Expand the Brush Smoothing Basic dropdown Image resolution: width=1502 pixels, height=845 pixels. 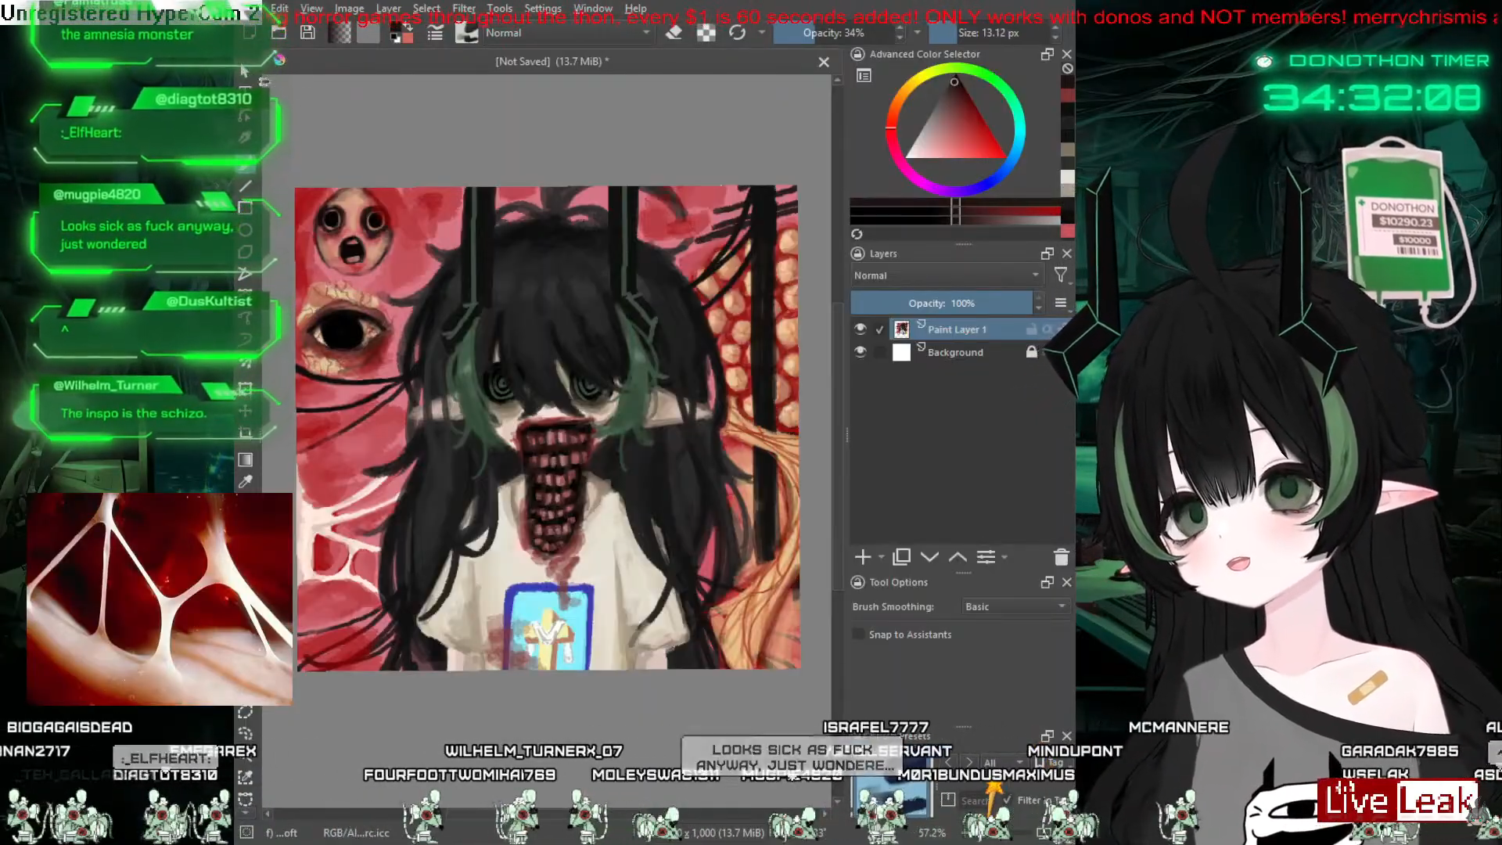pyautogui.click(x=1015, y=606)
